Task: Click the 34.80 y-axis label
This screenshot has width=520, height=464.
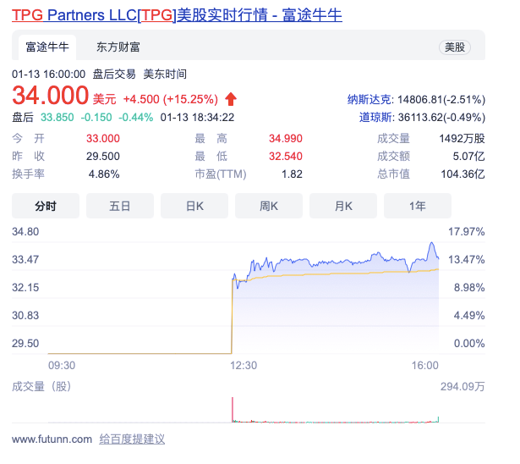Action: click(25, 231)
